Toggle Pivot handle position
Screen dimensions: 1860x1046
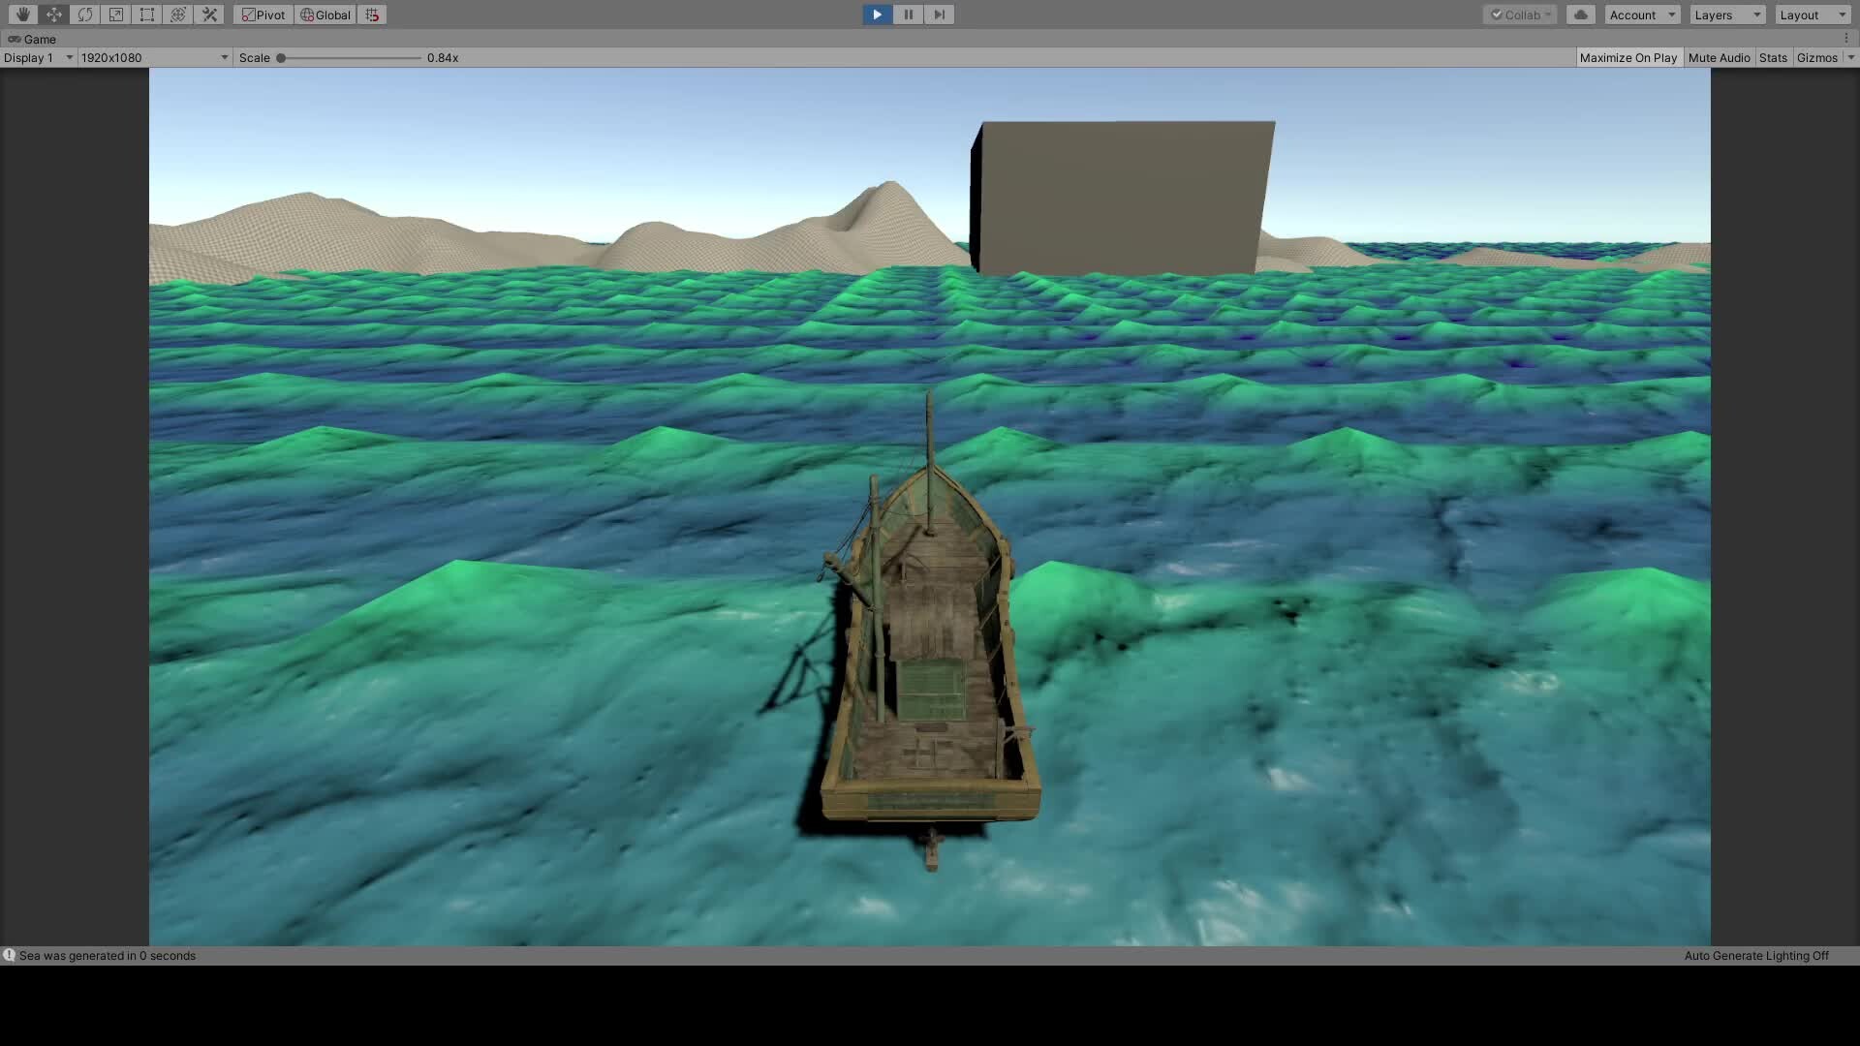point(263,15)
